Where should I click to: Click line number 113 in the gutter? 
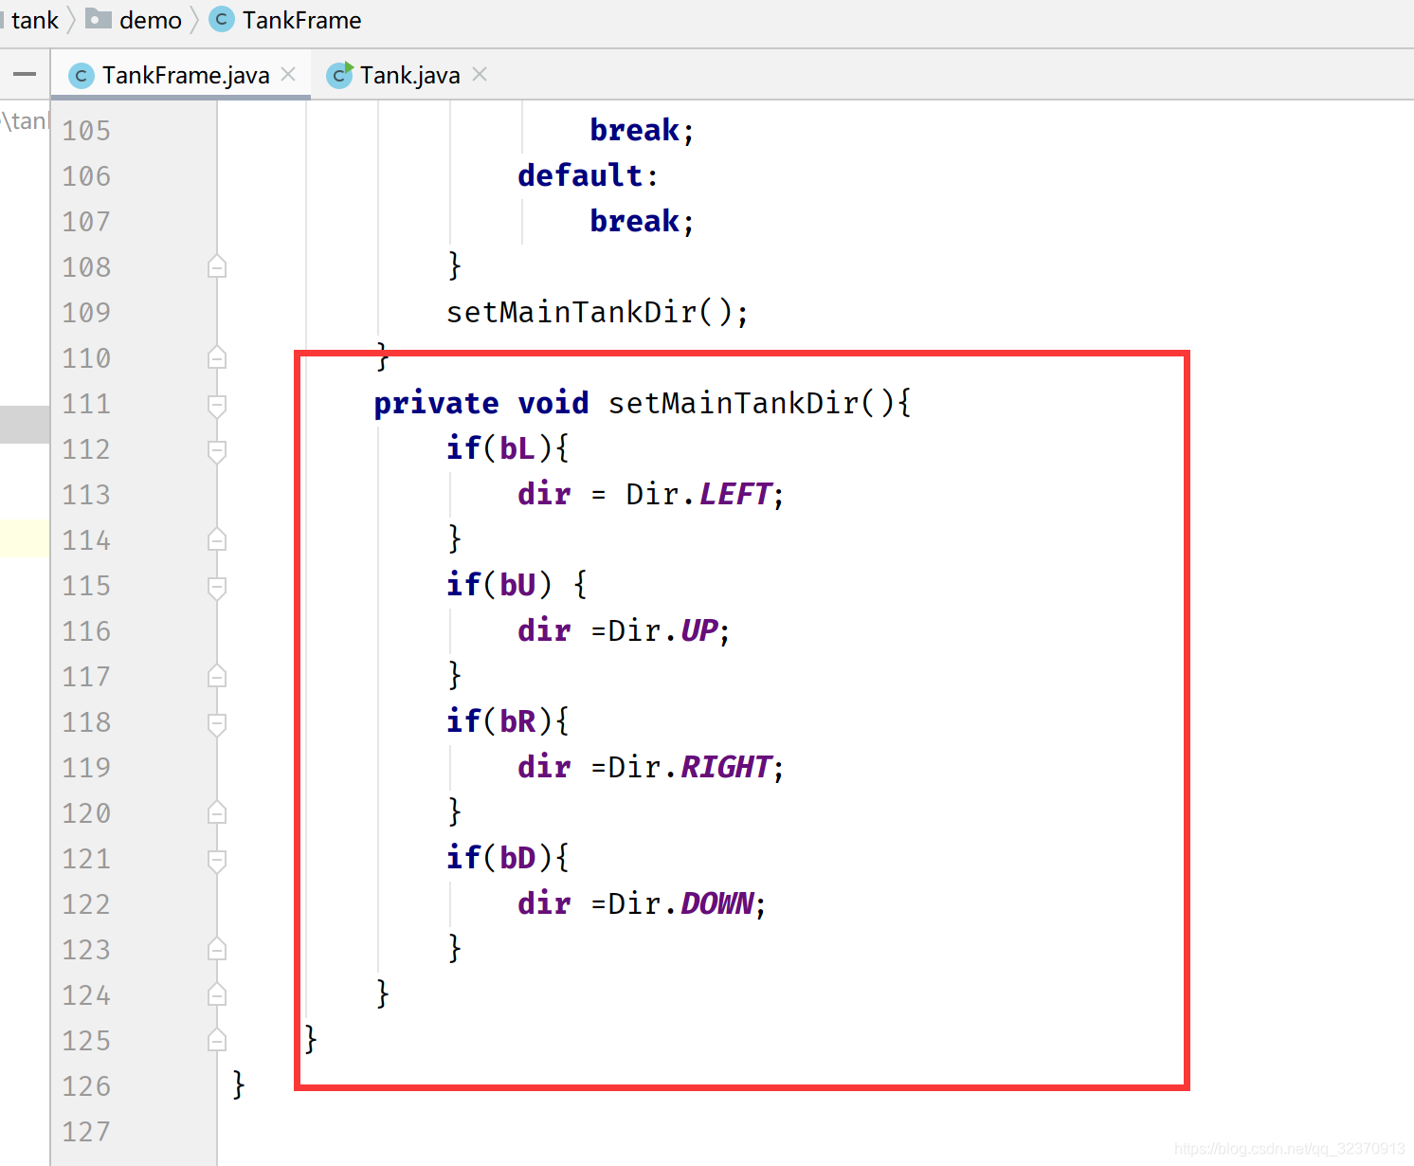tap(86, 495)
